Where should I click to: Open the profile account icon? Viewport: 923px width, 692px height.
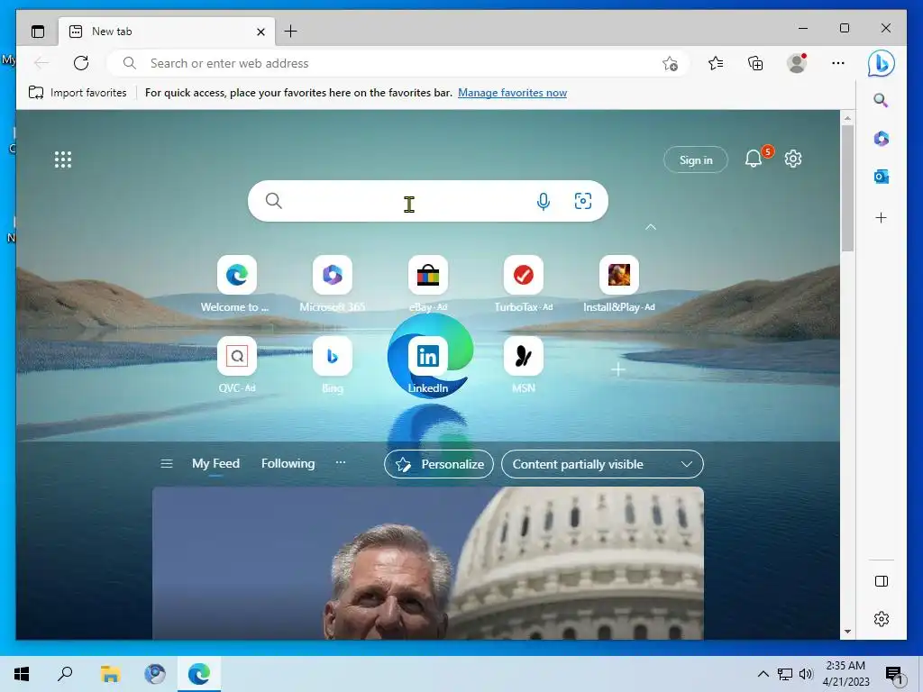(x=797, y=63)
